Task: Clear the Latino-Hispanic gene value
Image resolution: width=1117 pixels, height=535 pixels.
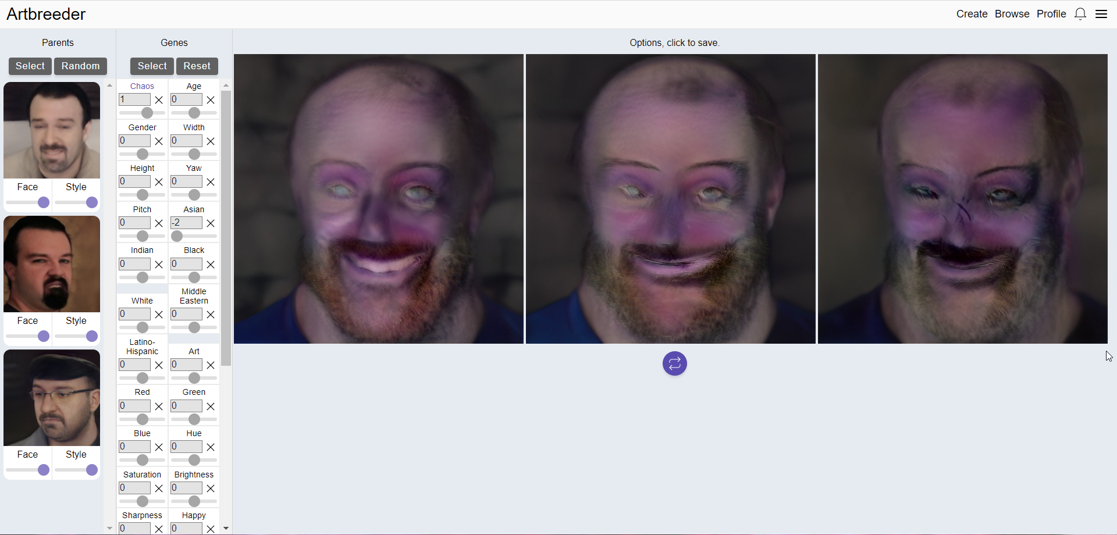Action: 159,365
